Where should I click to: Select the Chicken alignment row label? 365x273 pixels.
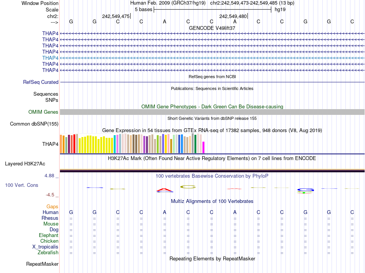tap(49, 241)
